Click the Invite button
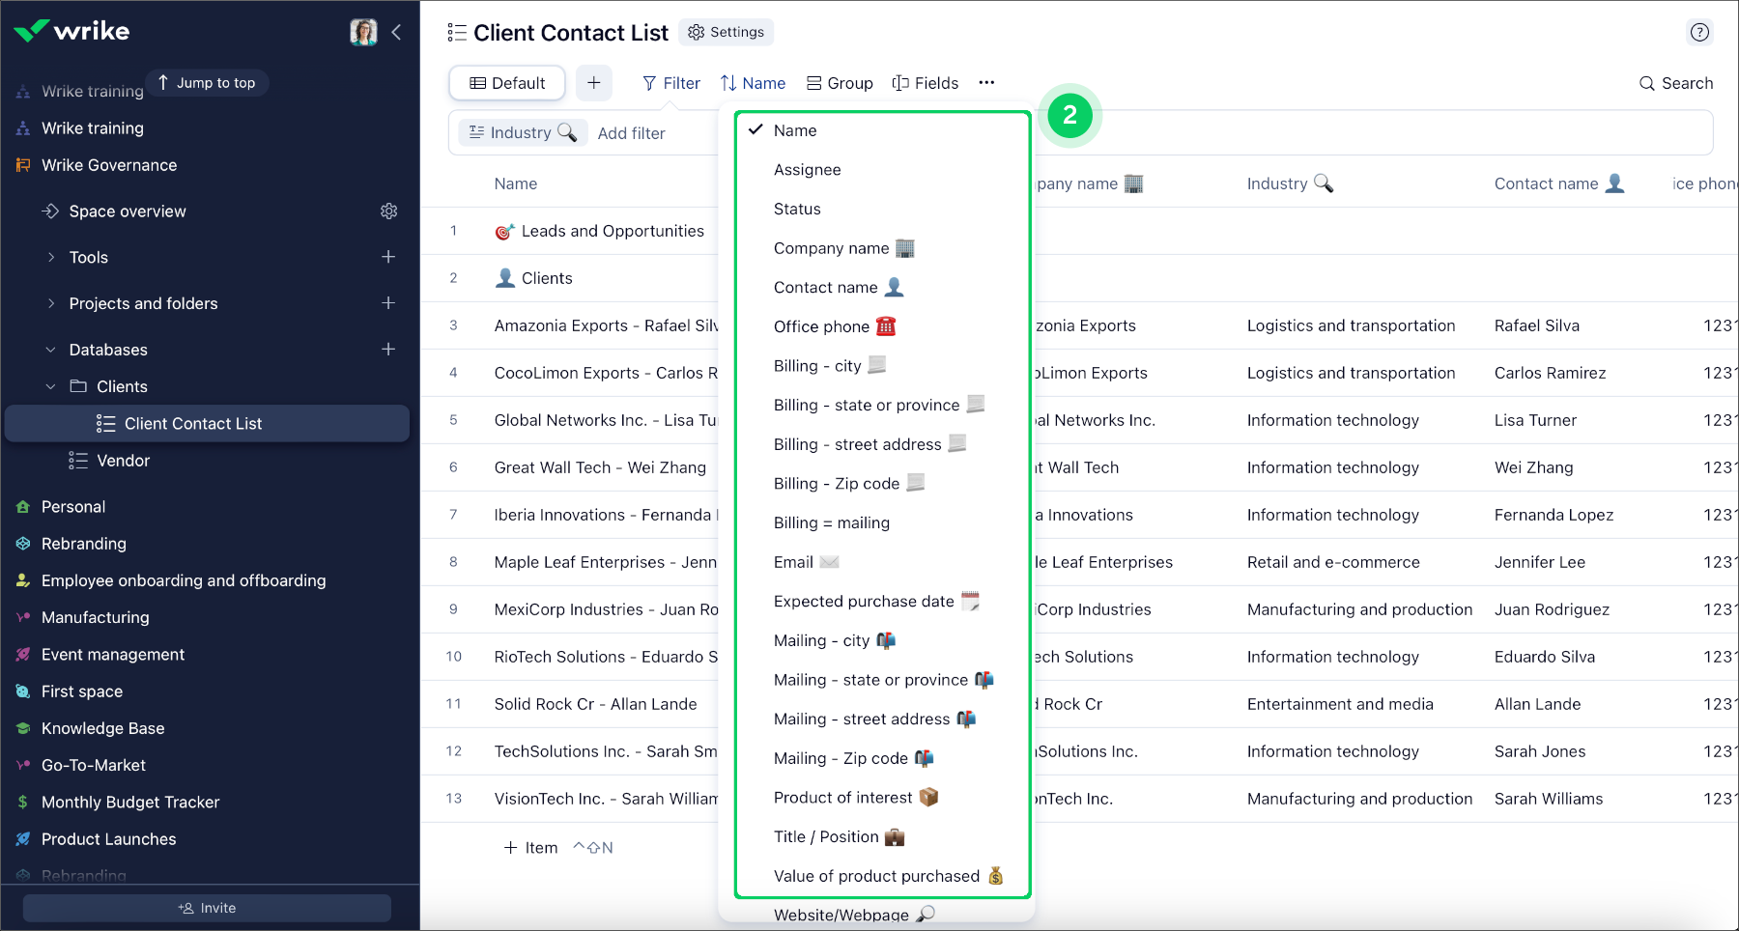This screenshot has width=1739, height=931. (207, 908)
